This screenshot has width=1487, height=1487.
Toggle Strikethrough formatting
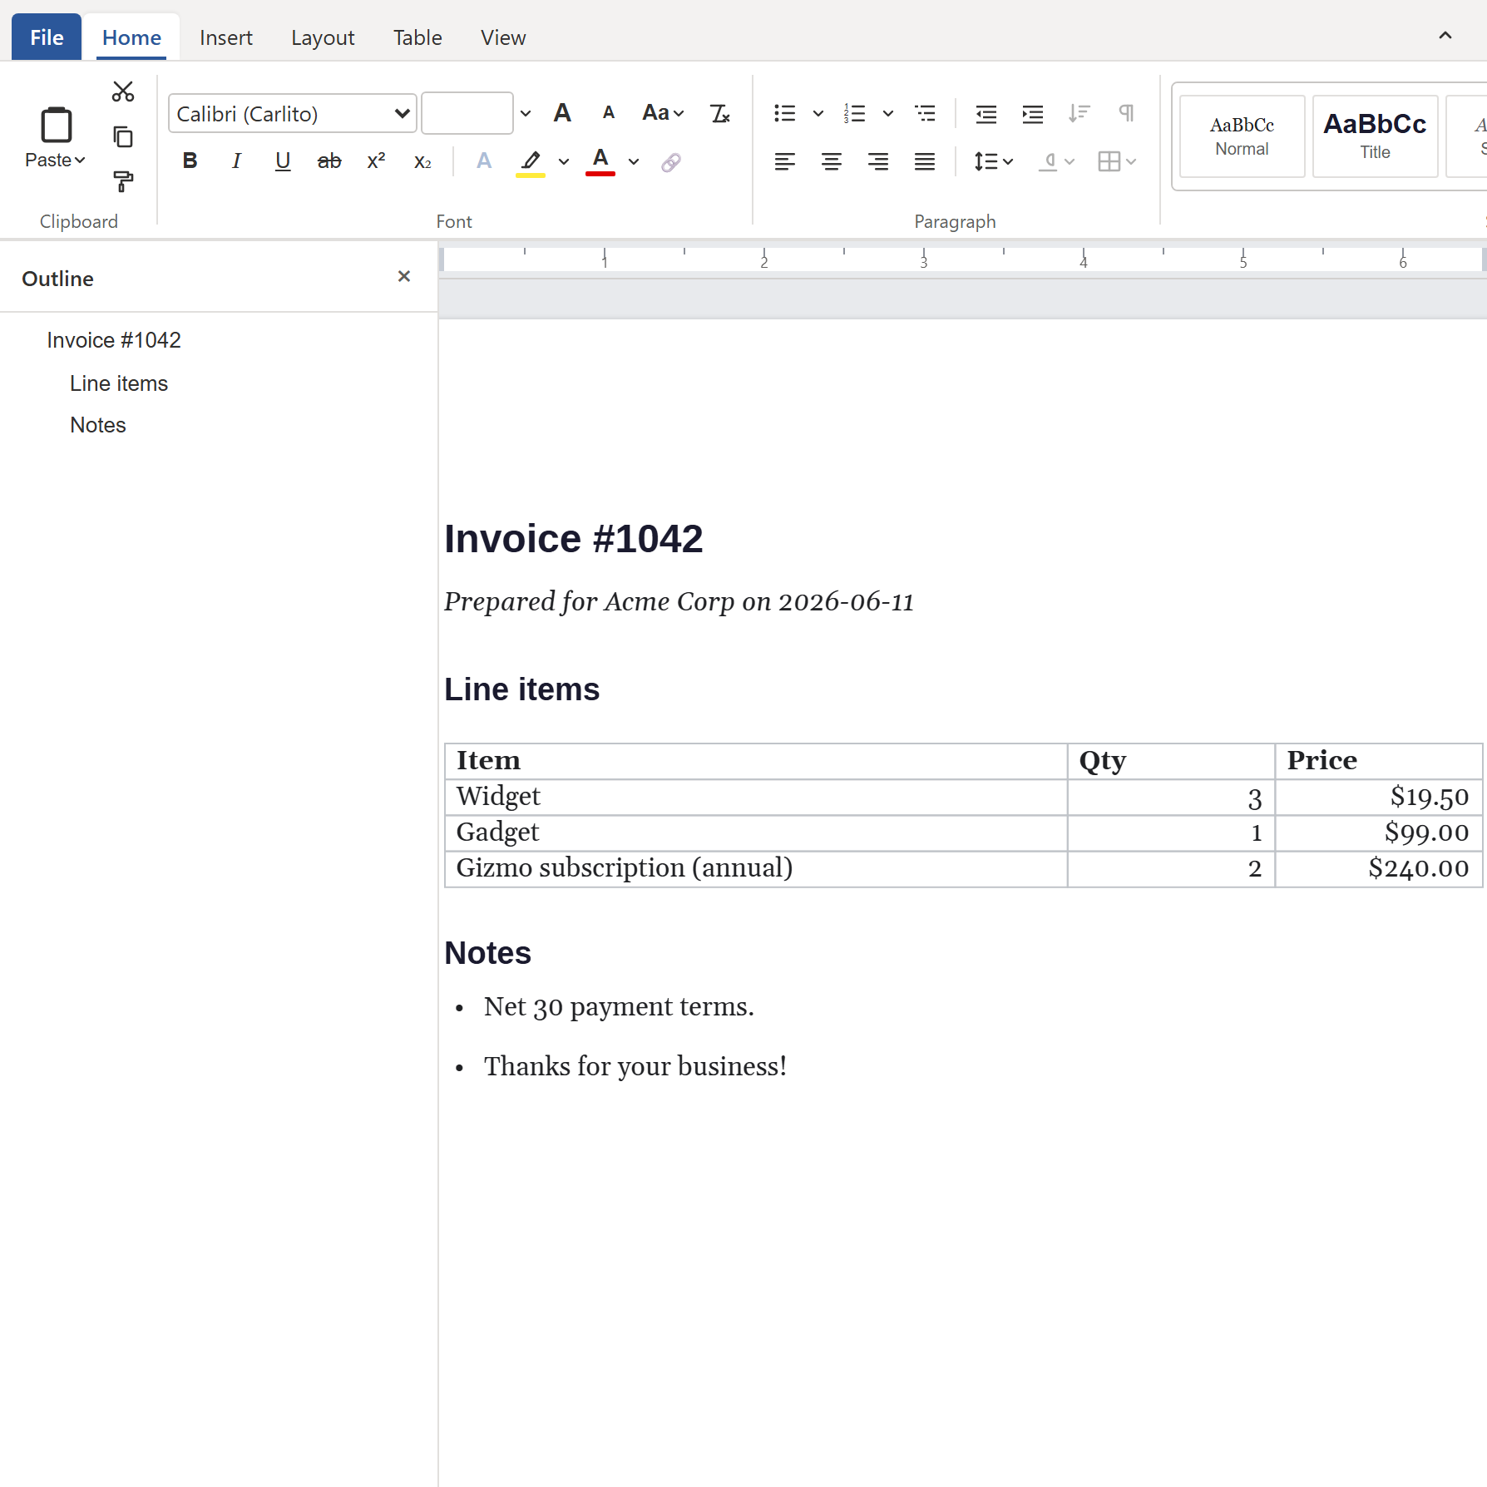tap(329, 161)
